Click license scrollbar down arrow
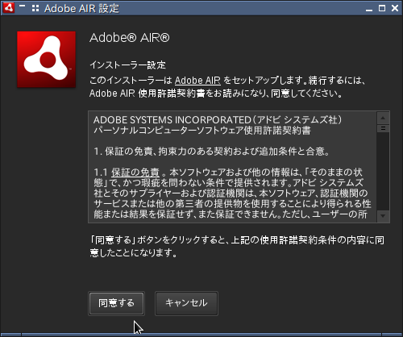The image size is (403, 337). coord(383,216)
